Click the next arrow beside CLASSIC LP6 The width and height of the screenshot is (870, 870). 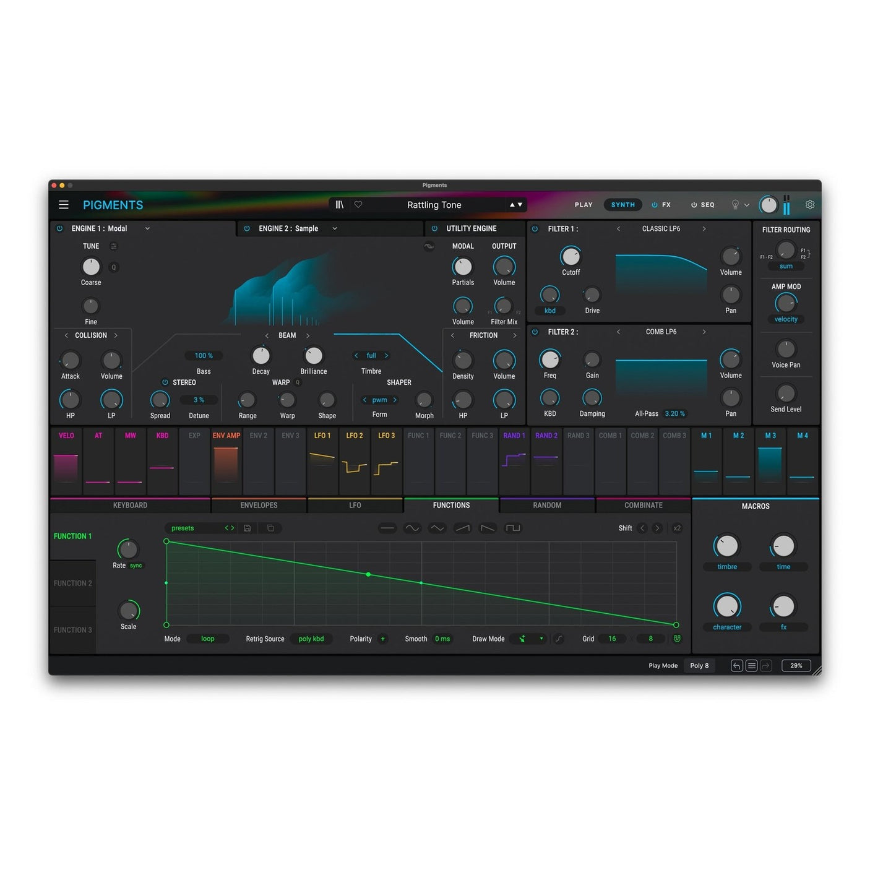[x=704, y=228]
